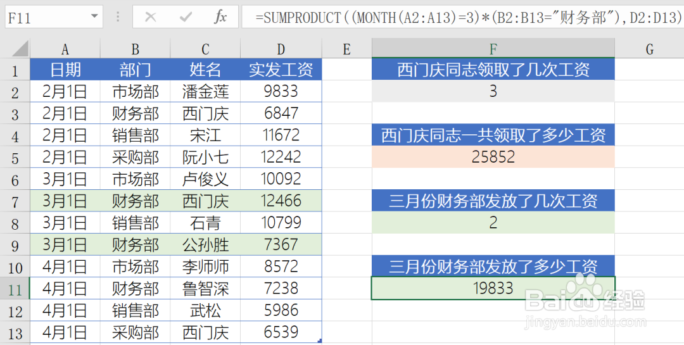Select row 13 header

click(x=15, y=333)
